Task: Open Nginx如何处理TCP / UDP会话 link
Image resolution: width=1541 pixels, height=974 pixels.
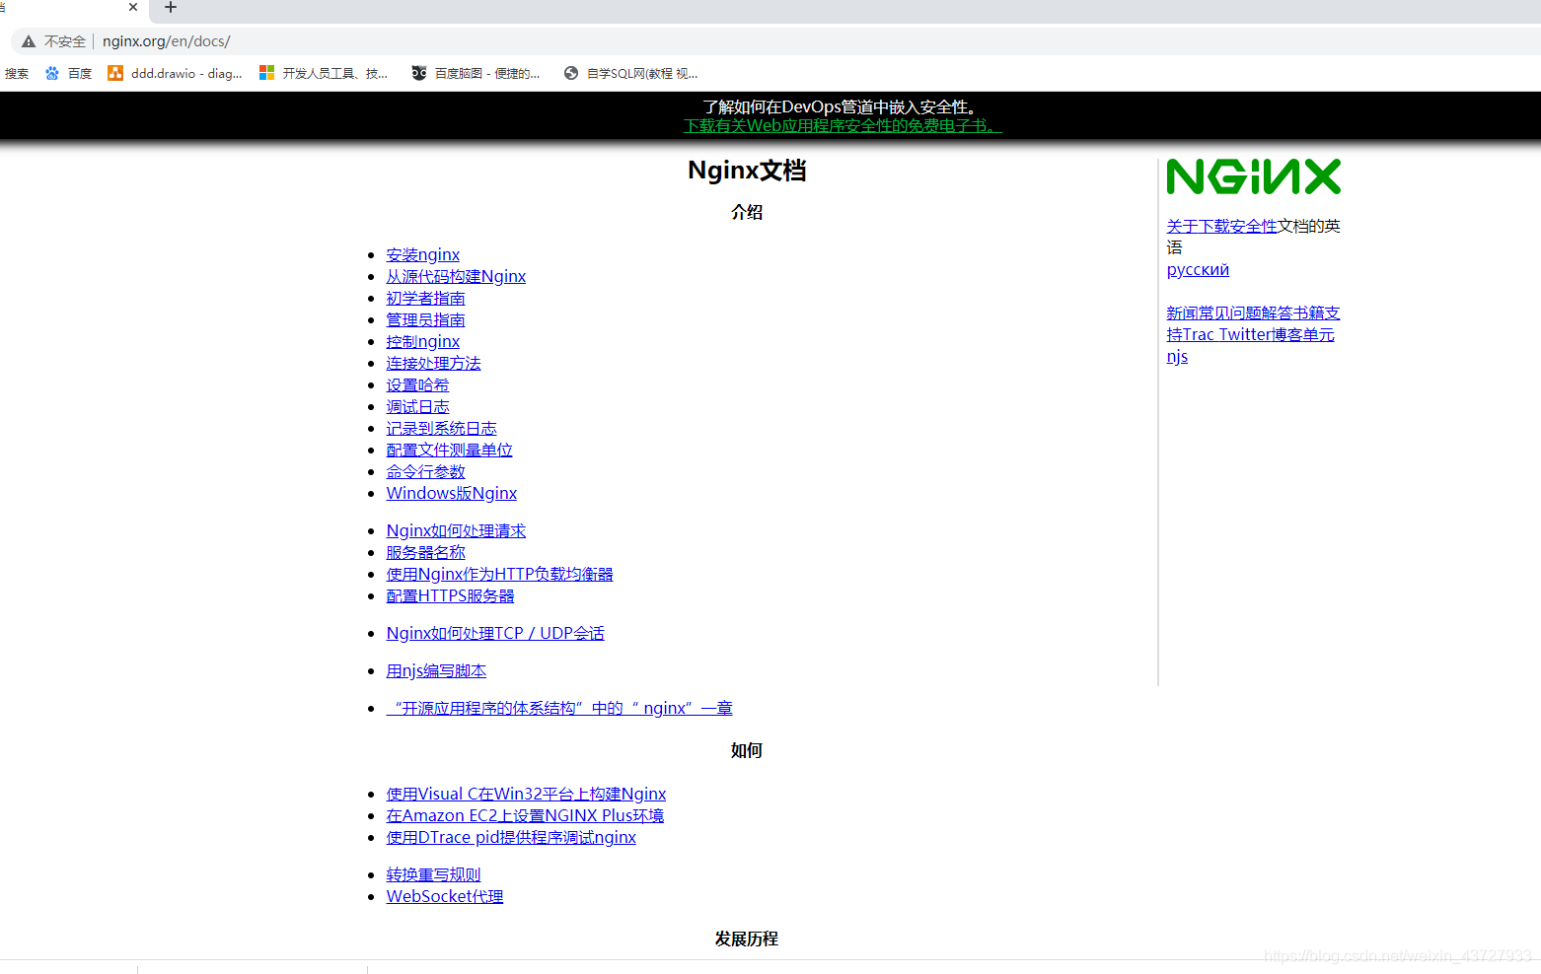Action: (495, 633)
